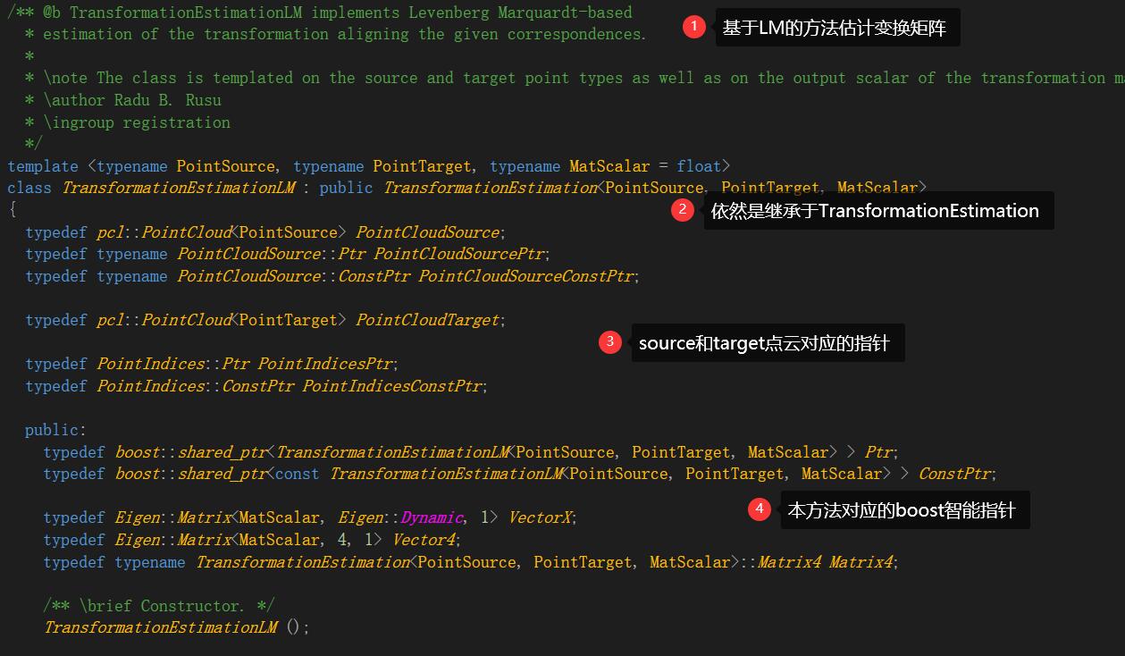Click the typedef name "VectorX"
This screenshot has height=656, width=1125.
(x=539, y=517)
